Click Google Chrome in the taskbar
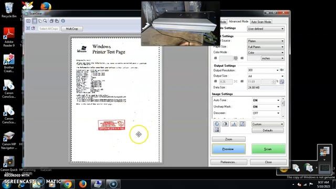Screen dimensions: 336x189 (x=68, y=184)
